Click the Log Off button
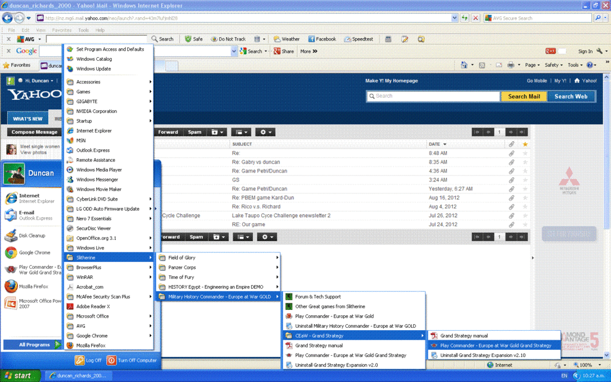The width and height of the screenshot is (611, 382). pyautogui.click(x=88, y=360)
